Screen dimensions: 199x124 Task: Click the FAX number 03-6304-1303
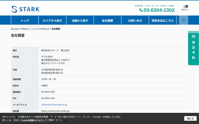[48, 98]
